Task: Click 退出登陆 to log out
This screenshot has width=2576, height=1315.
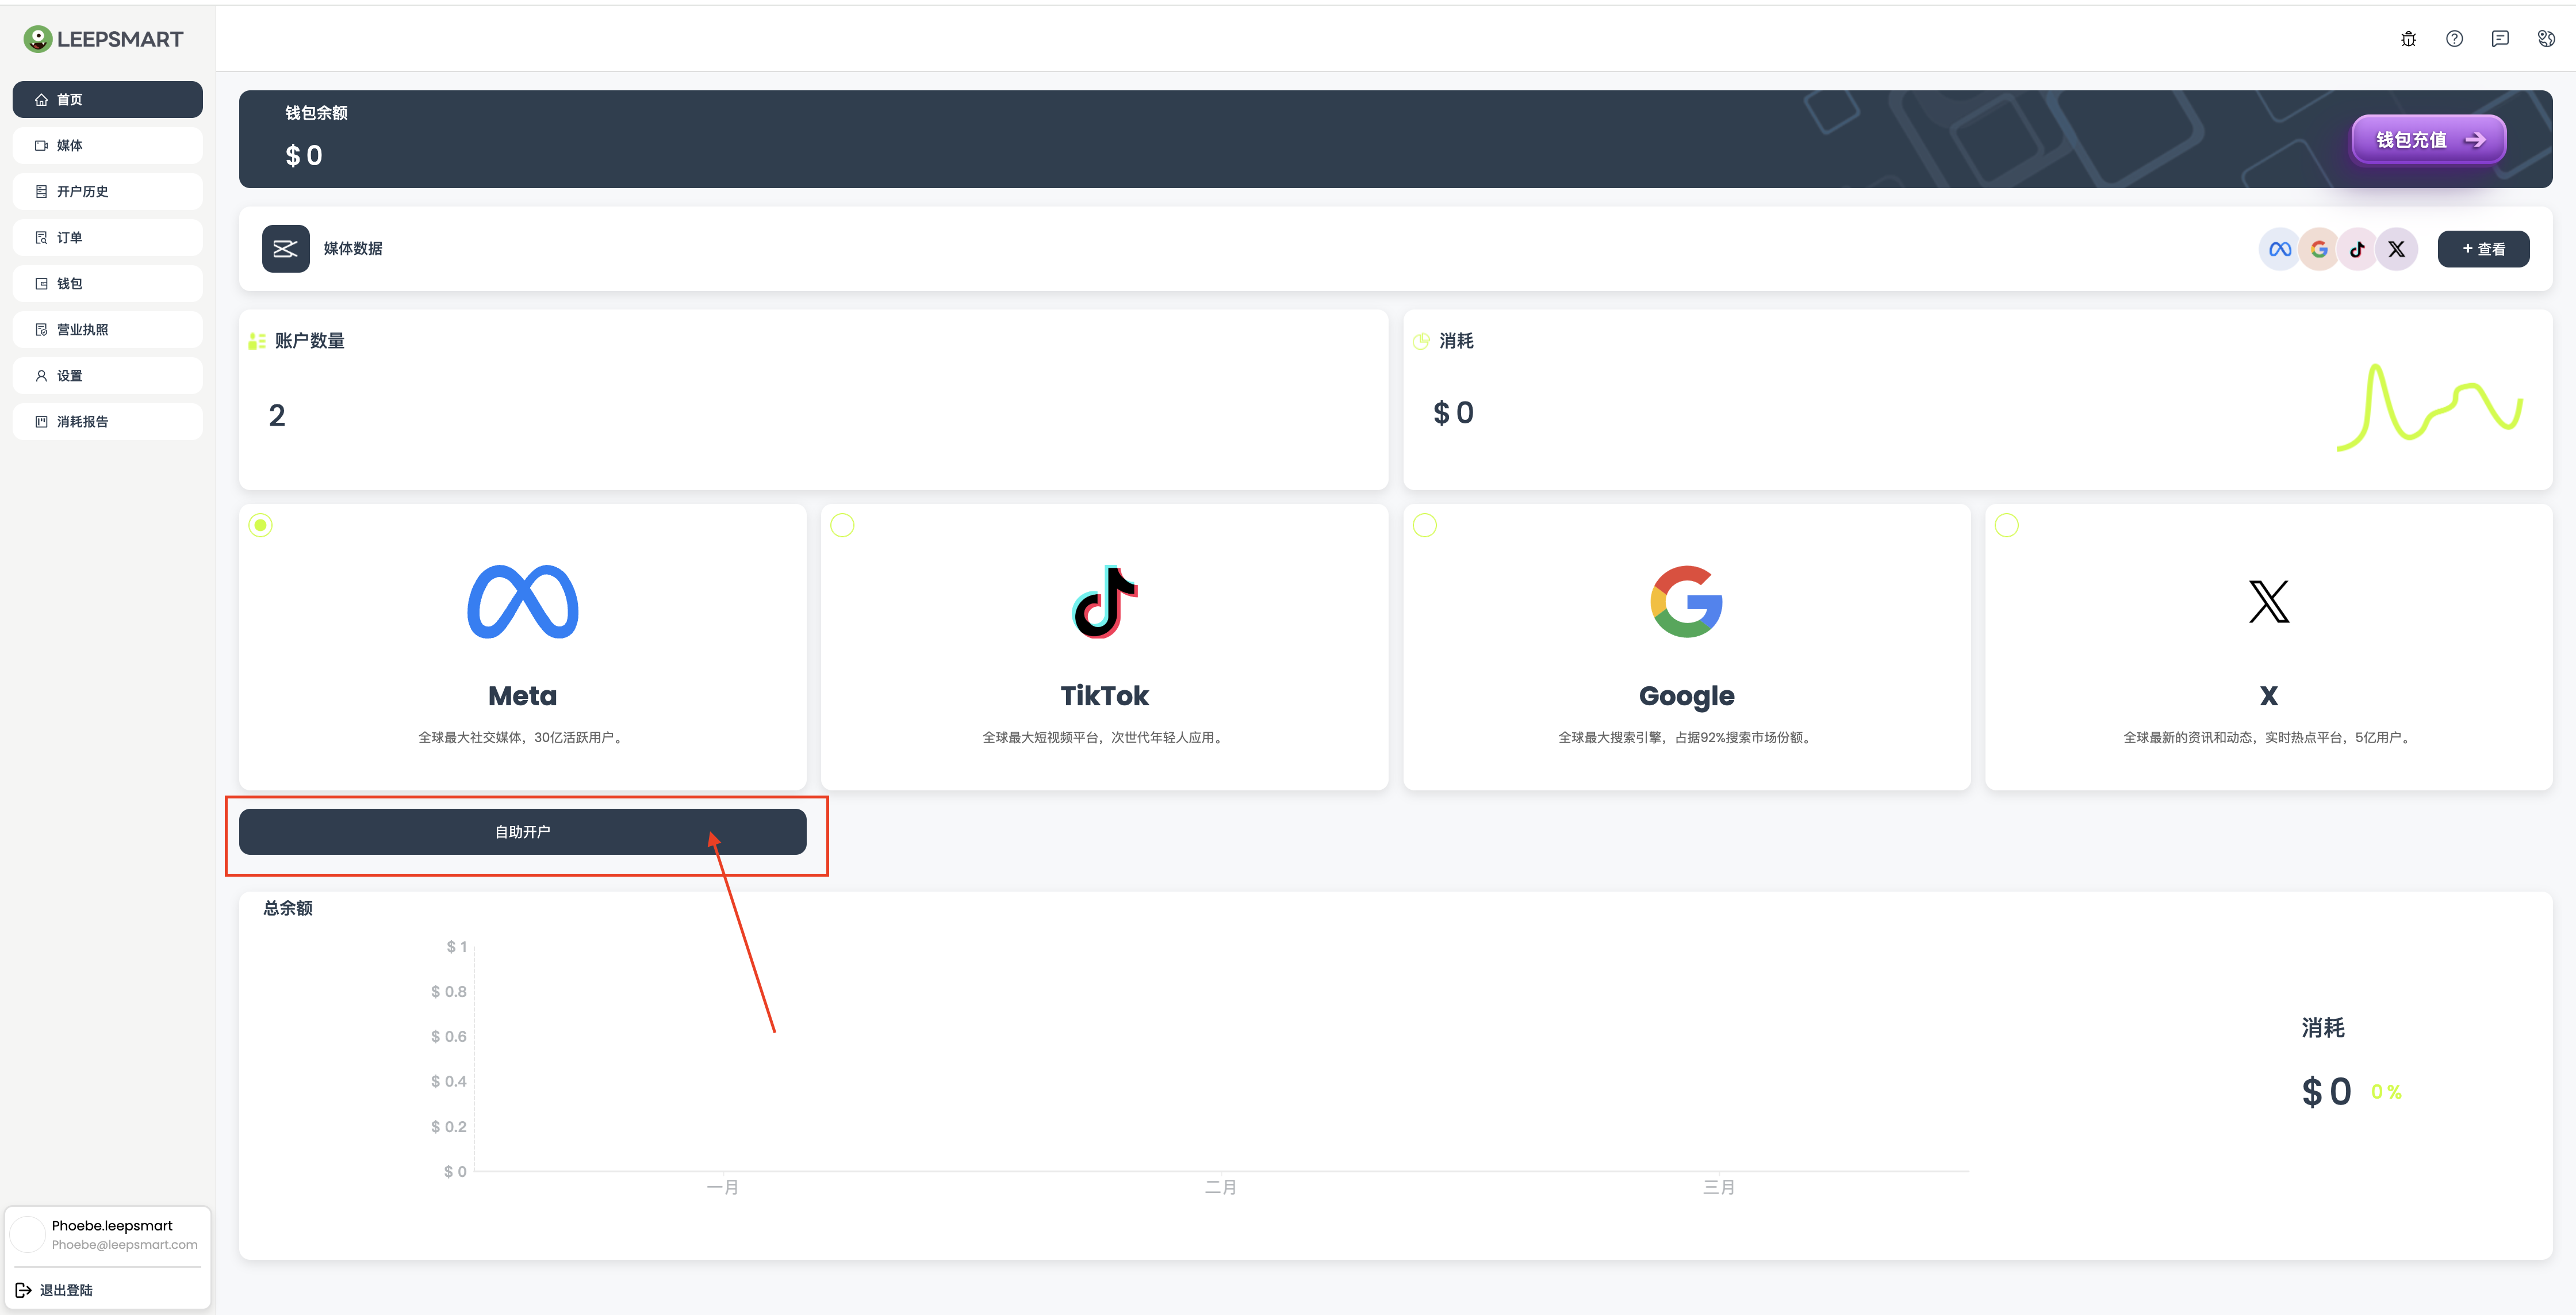Action: 55,1290
